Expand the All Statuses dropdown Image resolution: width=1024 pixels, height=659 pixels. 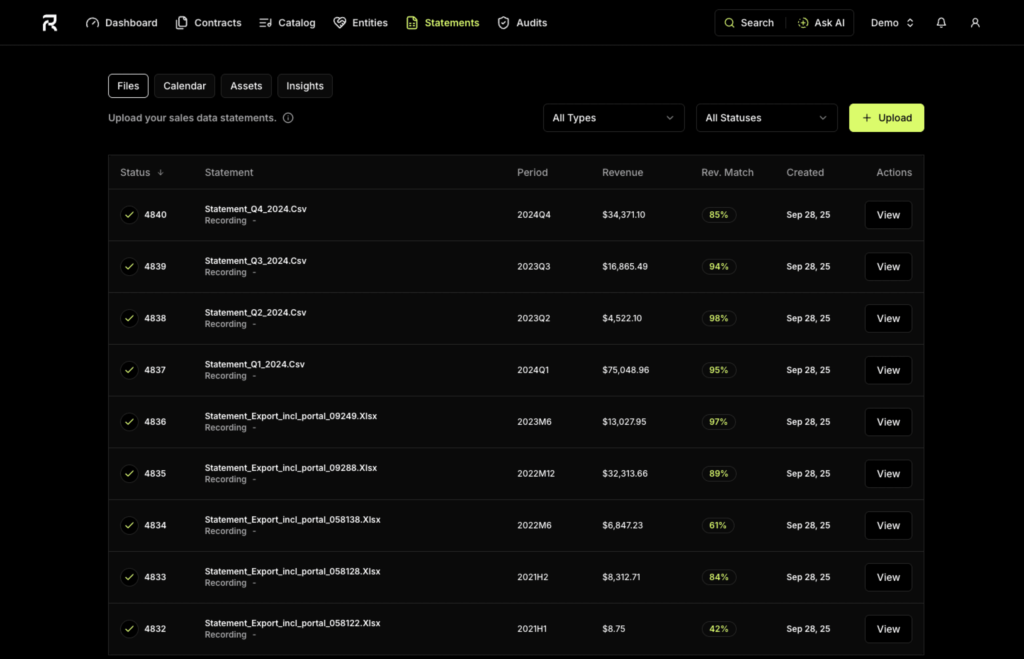pyautogui.click(x=766, y=118)
